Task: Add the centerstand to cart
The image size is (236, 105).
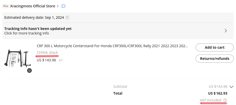Action: click(214, 47)
